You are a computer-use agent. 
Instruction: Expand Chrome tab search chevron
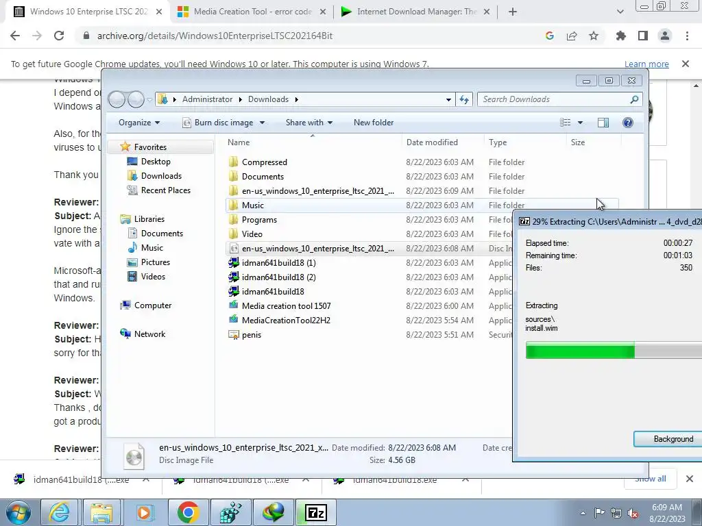point(620,12)
